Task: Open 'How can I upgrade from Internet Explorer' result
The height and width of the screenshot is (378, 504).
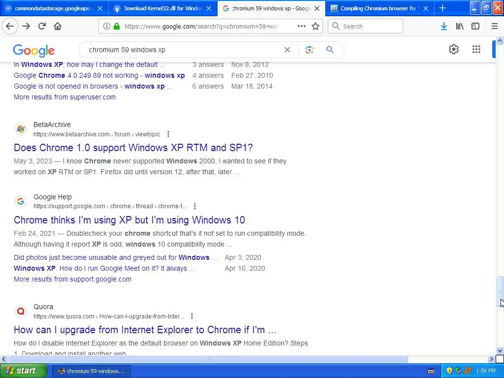Action: click(x=145, y=330)
